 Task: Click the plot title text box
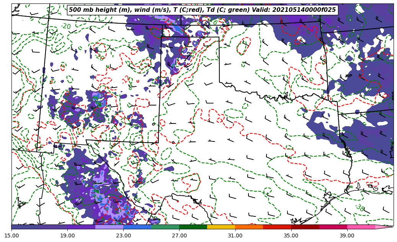point(202,10)
